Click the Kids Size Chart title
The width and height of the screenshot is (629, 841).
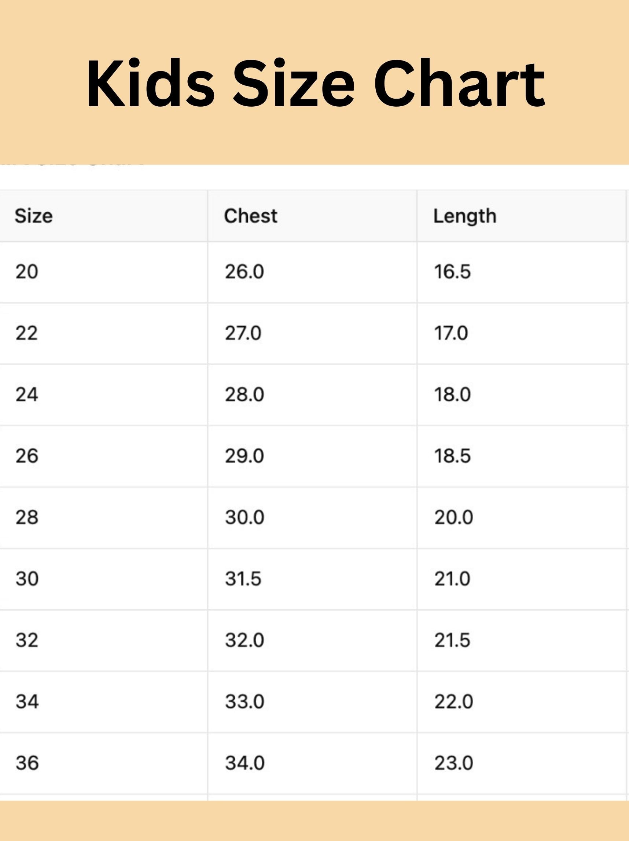click(x=316, y=84)
